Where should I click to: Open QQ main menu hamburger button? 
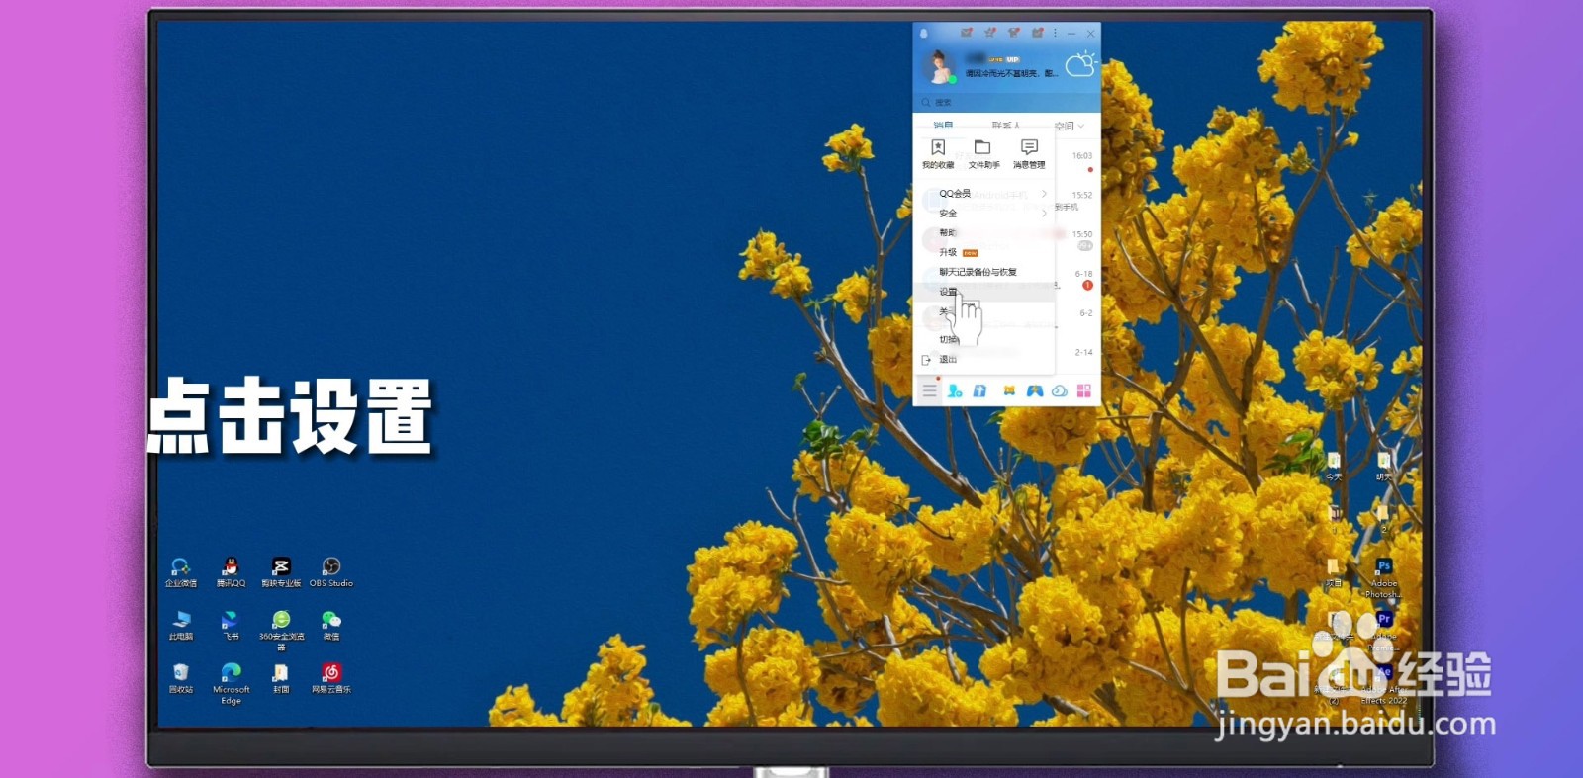[929, 390]
